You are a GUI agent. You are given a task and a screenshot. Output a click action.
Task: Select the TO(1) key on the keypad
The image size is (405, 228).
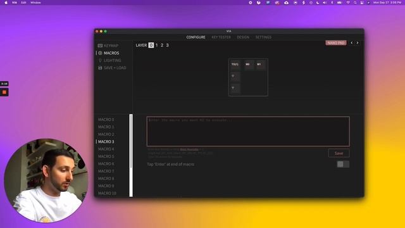[235, 65]
